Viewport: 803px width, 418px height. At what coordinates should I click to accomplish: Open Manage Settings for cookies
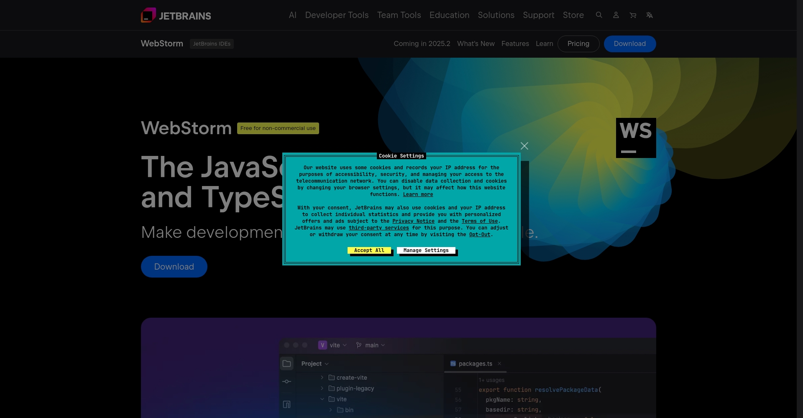click(x=426, y=250)
